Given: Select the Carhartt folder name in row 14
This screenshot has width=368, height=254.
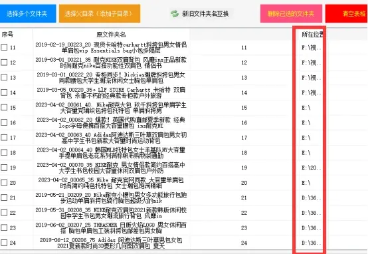Looking at the screenshot, I should (111, 92).
